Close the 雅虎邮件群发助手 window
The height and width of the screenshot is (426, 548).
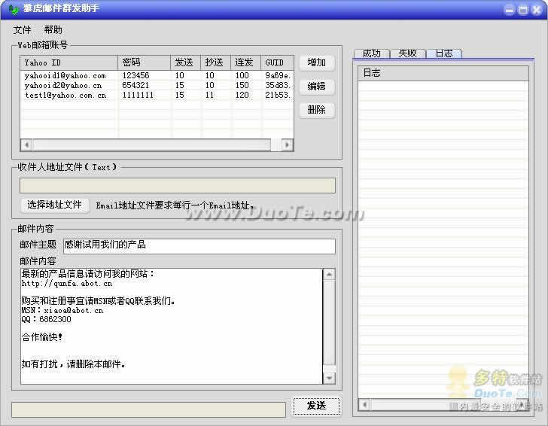(536, 10)
